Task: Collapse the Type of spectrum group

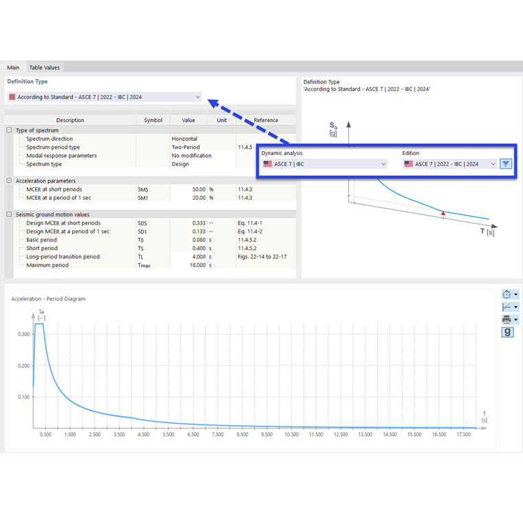Action: tap(9, 130)
